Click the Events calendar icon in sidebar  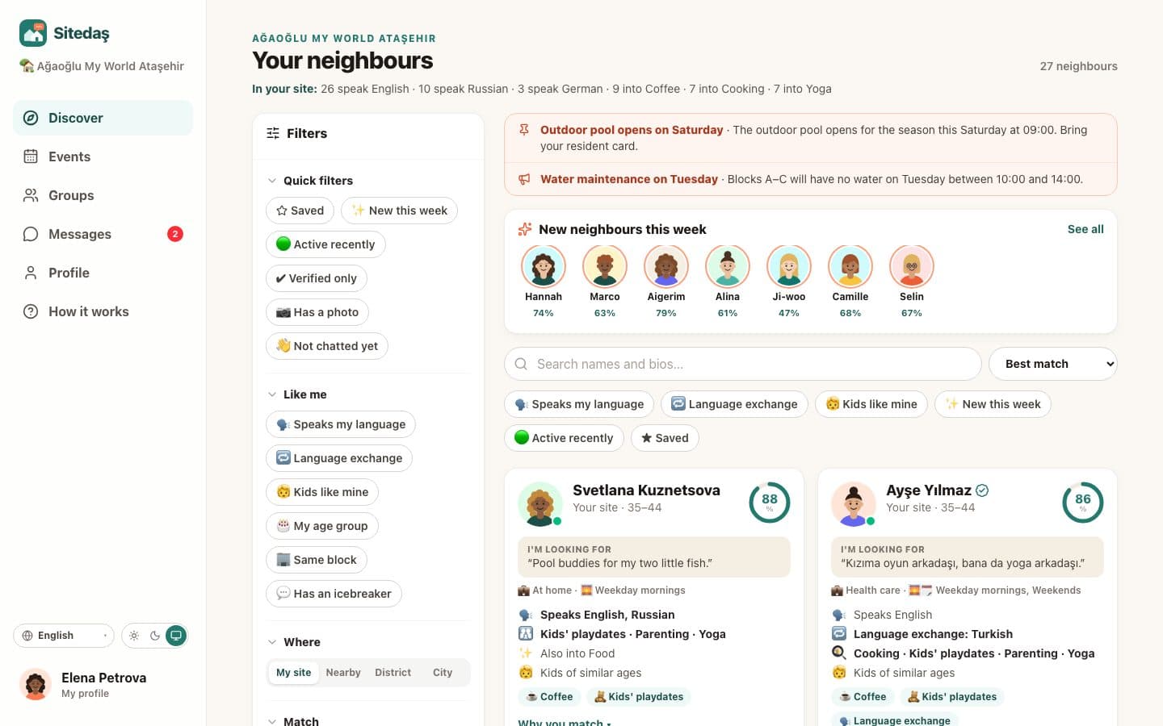point(31,156)
